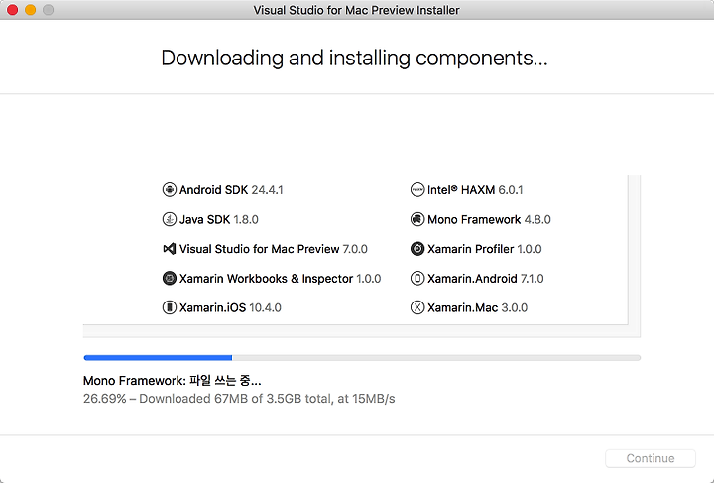Click the installer window title bar text
Screen dimensions: 714x483
[x=357, y=10]
